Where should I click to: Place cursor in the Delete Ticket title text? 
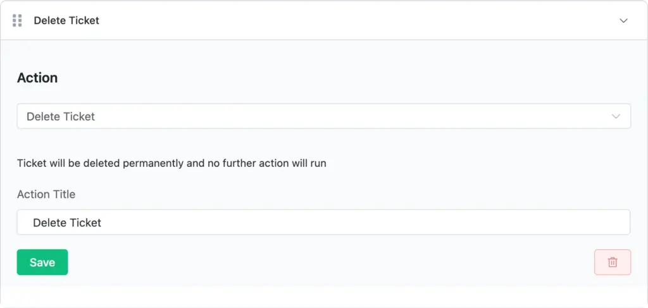tap(67, 223)
